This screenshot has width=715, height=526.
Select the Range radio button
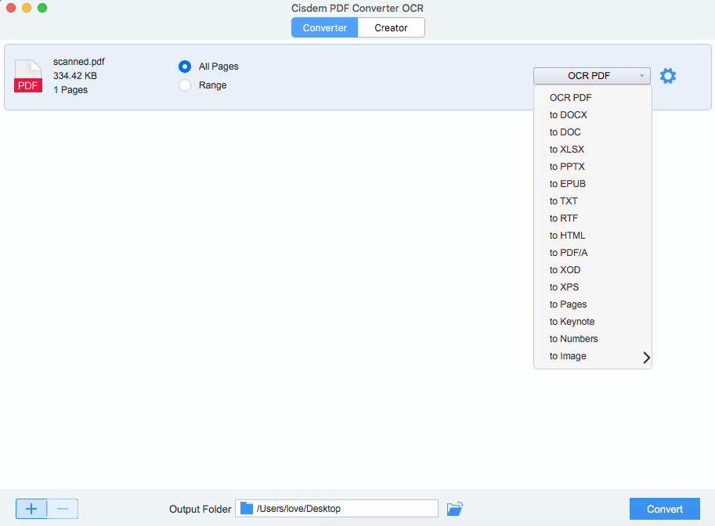point(185,85)
